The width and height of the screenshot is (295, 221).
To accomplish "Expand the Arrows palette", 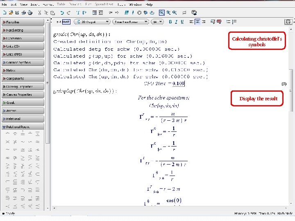I will click(x=23, y=111).
